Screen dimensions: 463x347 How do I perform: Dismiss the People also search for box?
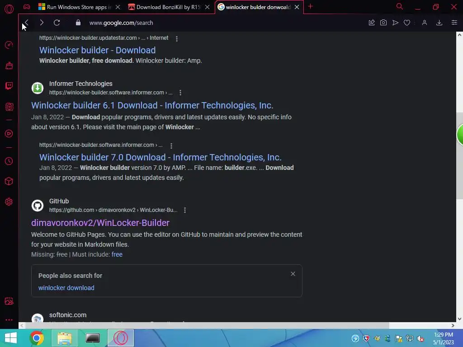pos(293,274)
